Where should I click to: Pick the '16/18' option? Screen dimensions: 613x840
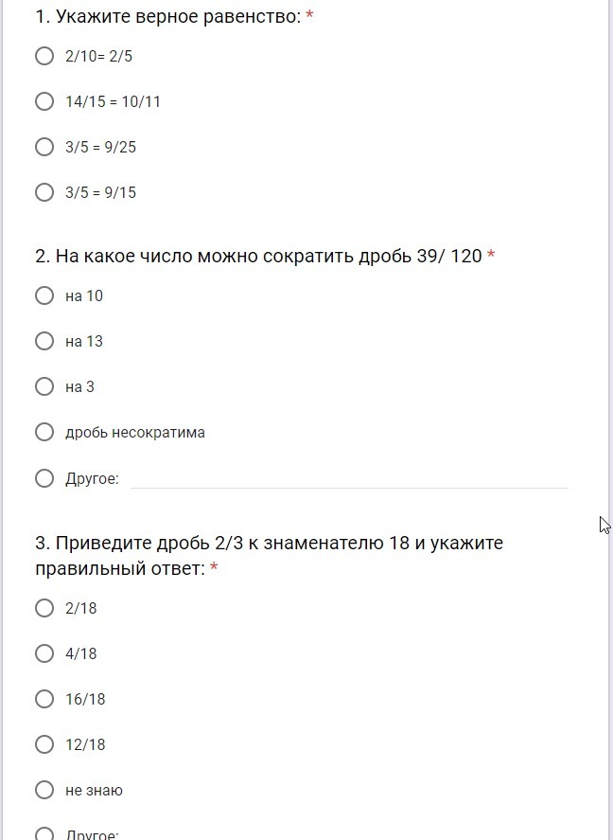44,699
